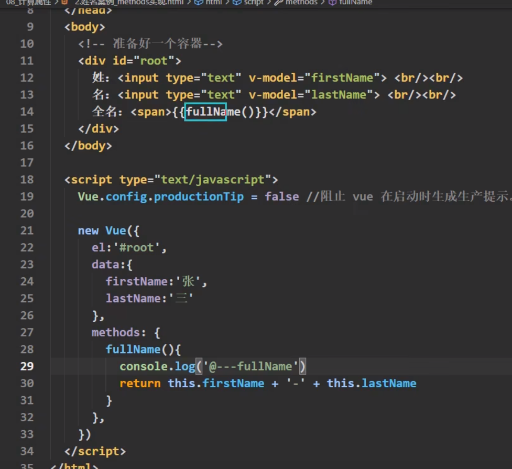Click lastName:'三' on line 25
Screen dimensions: 512x469
(149, 299)
